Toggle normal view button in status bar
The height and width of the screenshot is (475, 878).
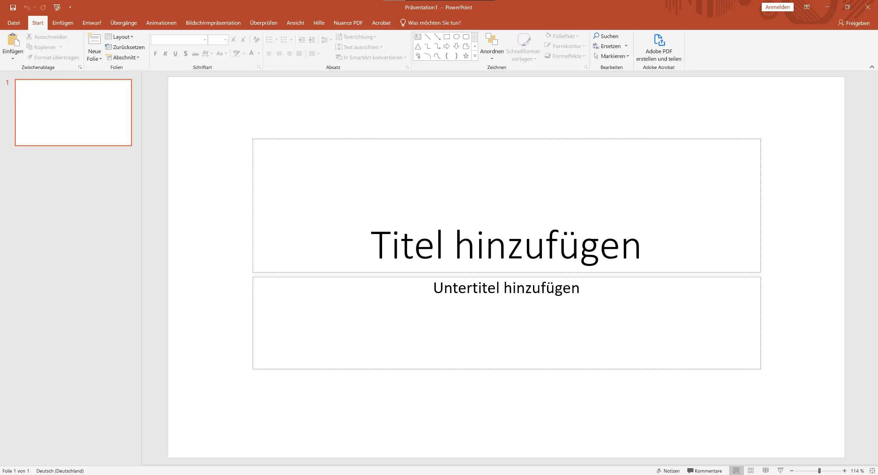click(x=736, y=471)
